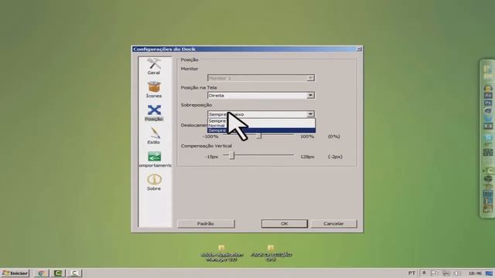Choose the highlighted Sempre list option
Viewport: 495px width, 278px height.
[x=261, y=131]
